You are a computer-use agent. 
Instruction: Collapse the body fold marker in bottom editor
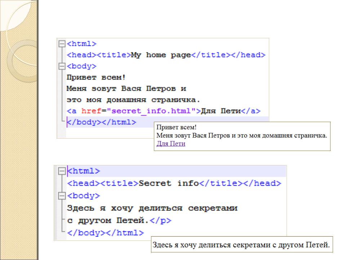click(62, 196)
